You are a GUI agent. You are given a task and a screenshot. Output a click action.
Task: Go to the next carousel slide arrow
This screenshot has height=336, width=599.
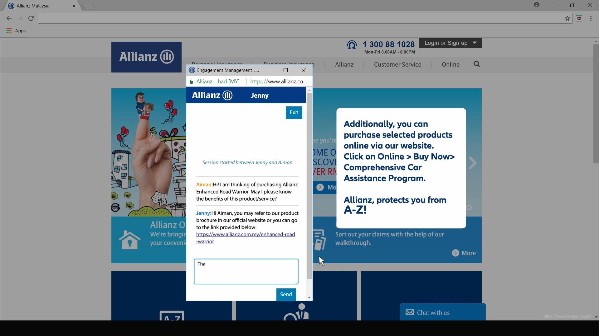[x=473, y=163]
